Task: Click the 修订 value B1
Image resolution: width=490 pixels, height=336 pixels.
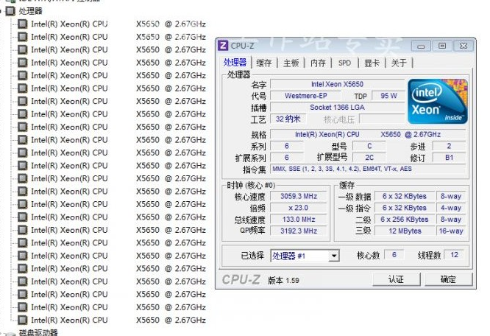Action: coord(449,158)
